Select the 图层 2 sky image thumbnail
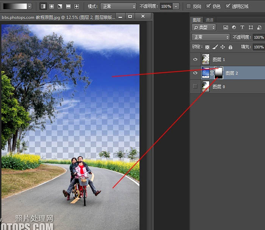The image size is (265, 230). coord(206,73)
